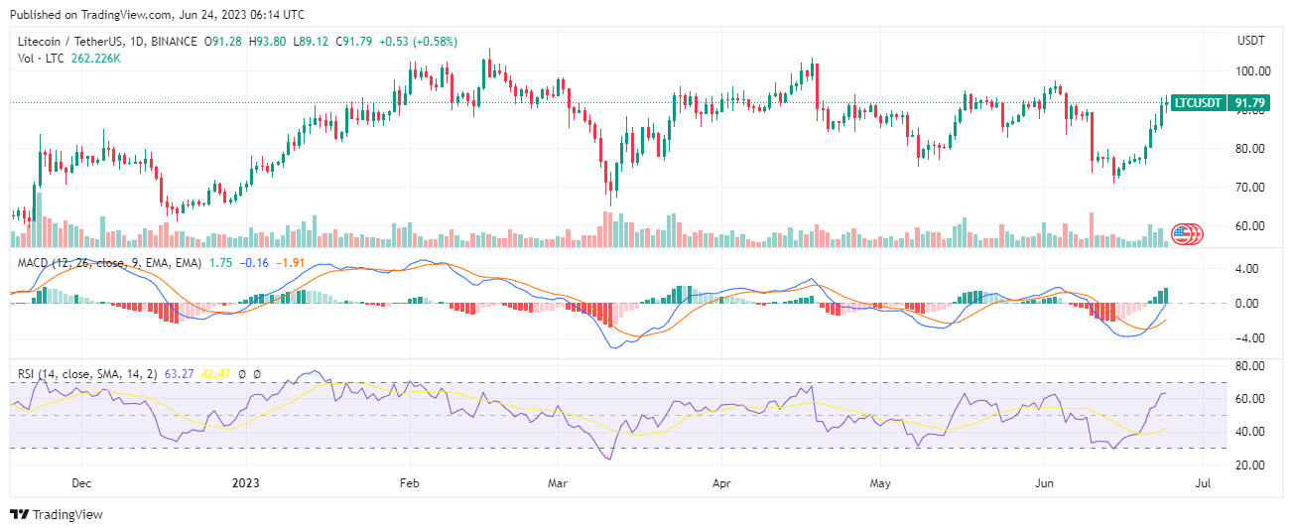Click the Dec label on time axis
1293x532 pixels.
[81, 483]
